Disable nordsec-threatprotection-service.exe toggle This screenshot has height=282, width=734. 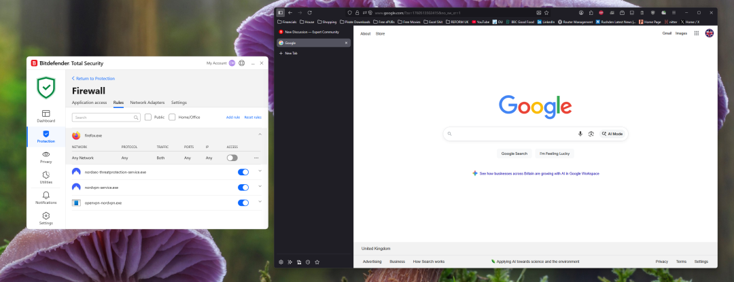(x=243, y=172)
